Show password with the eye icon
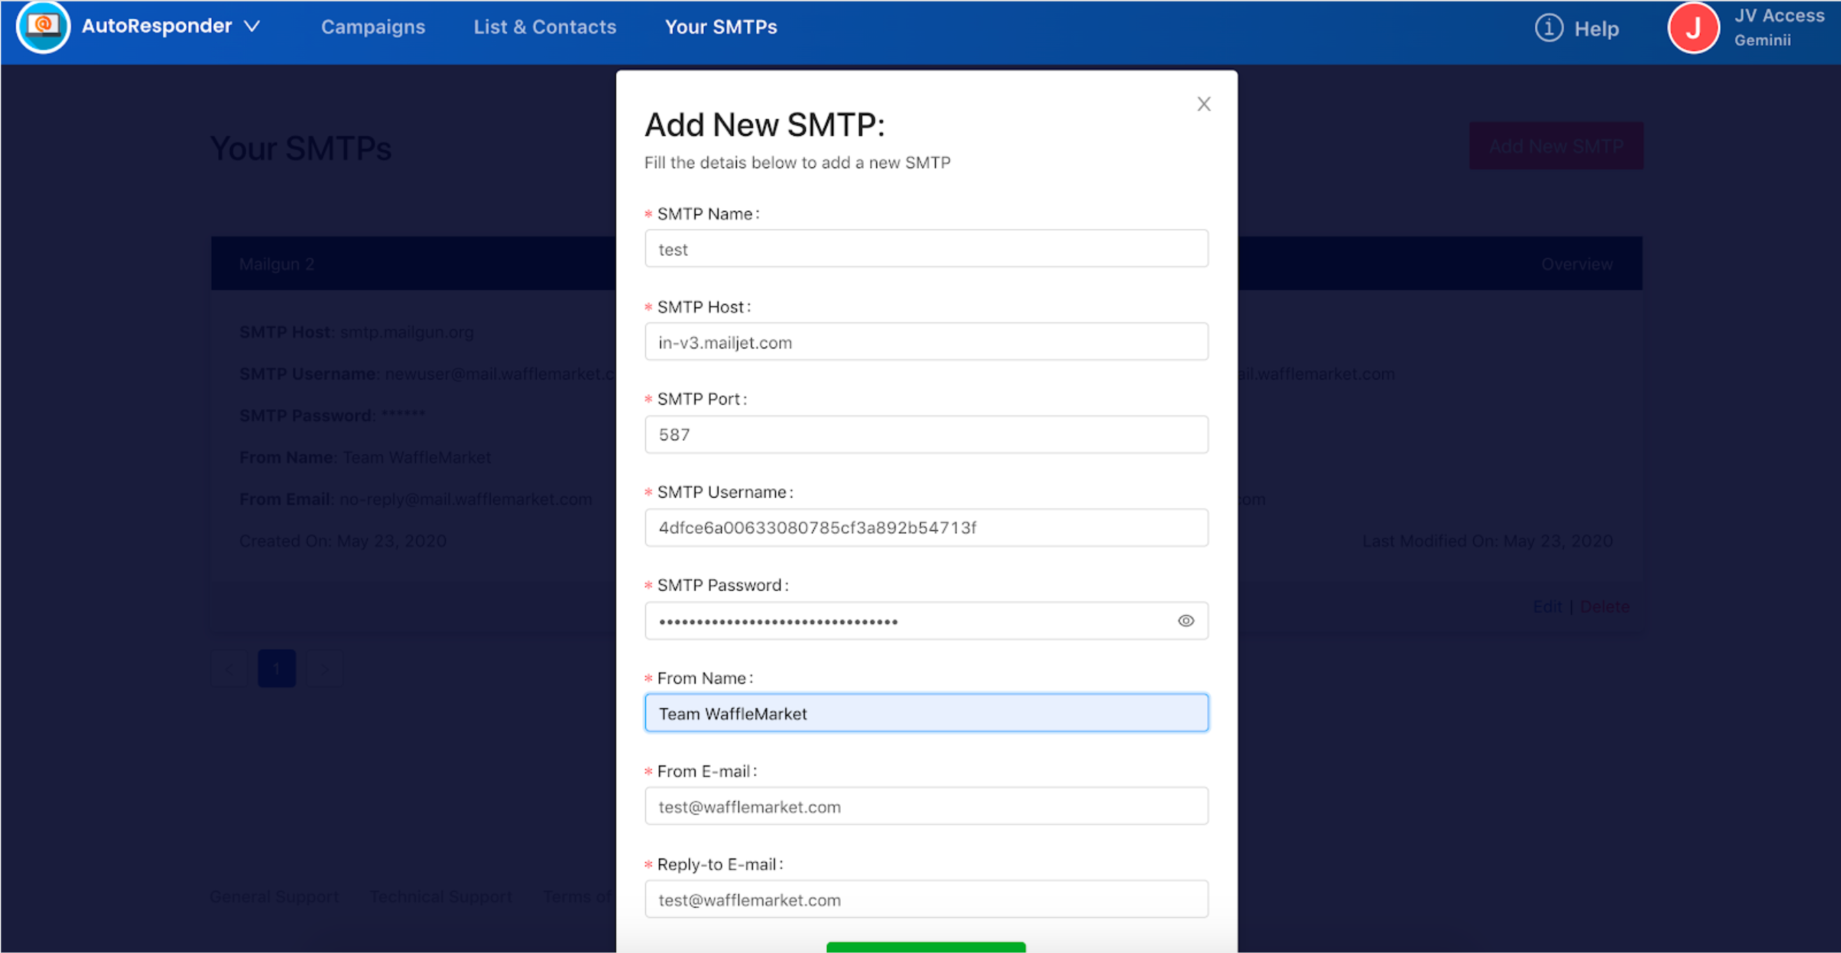Viewport: 1841px width, 953px height. tap(1185, 621)
